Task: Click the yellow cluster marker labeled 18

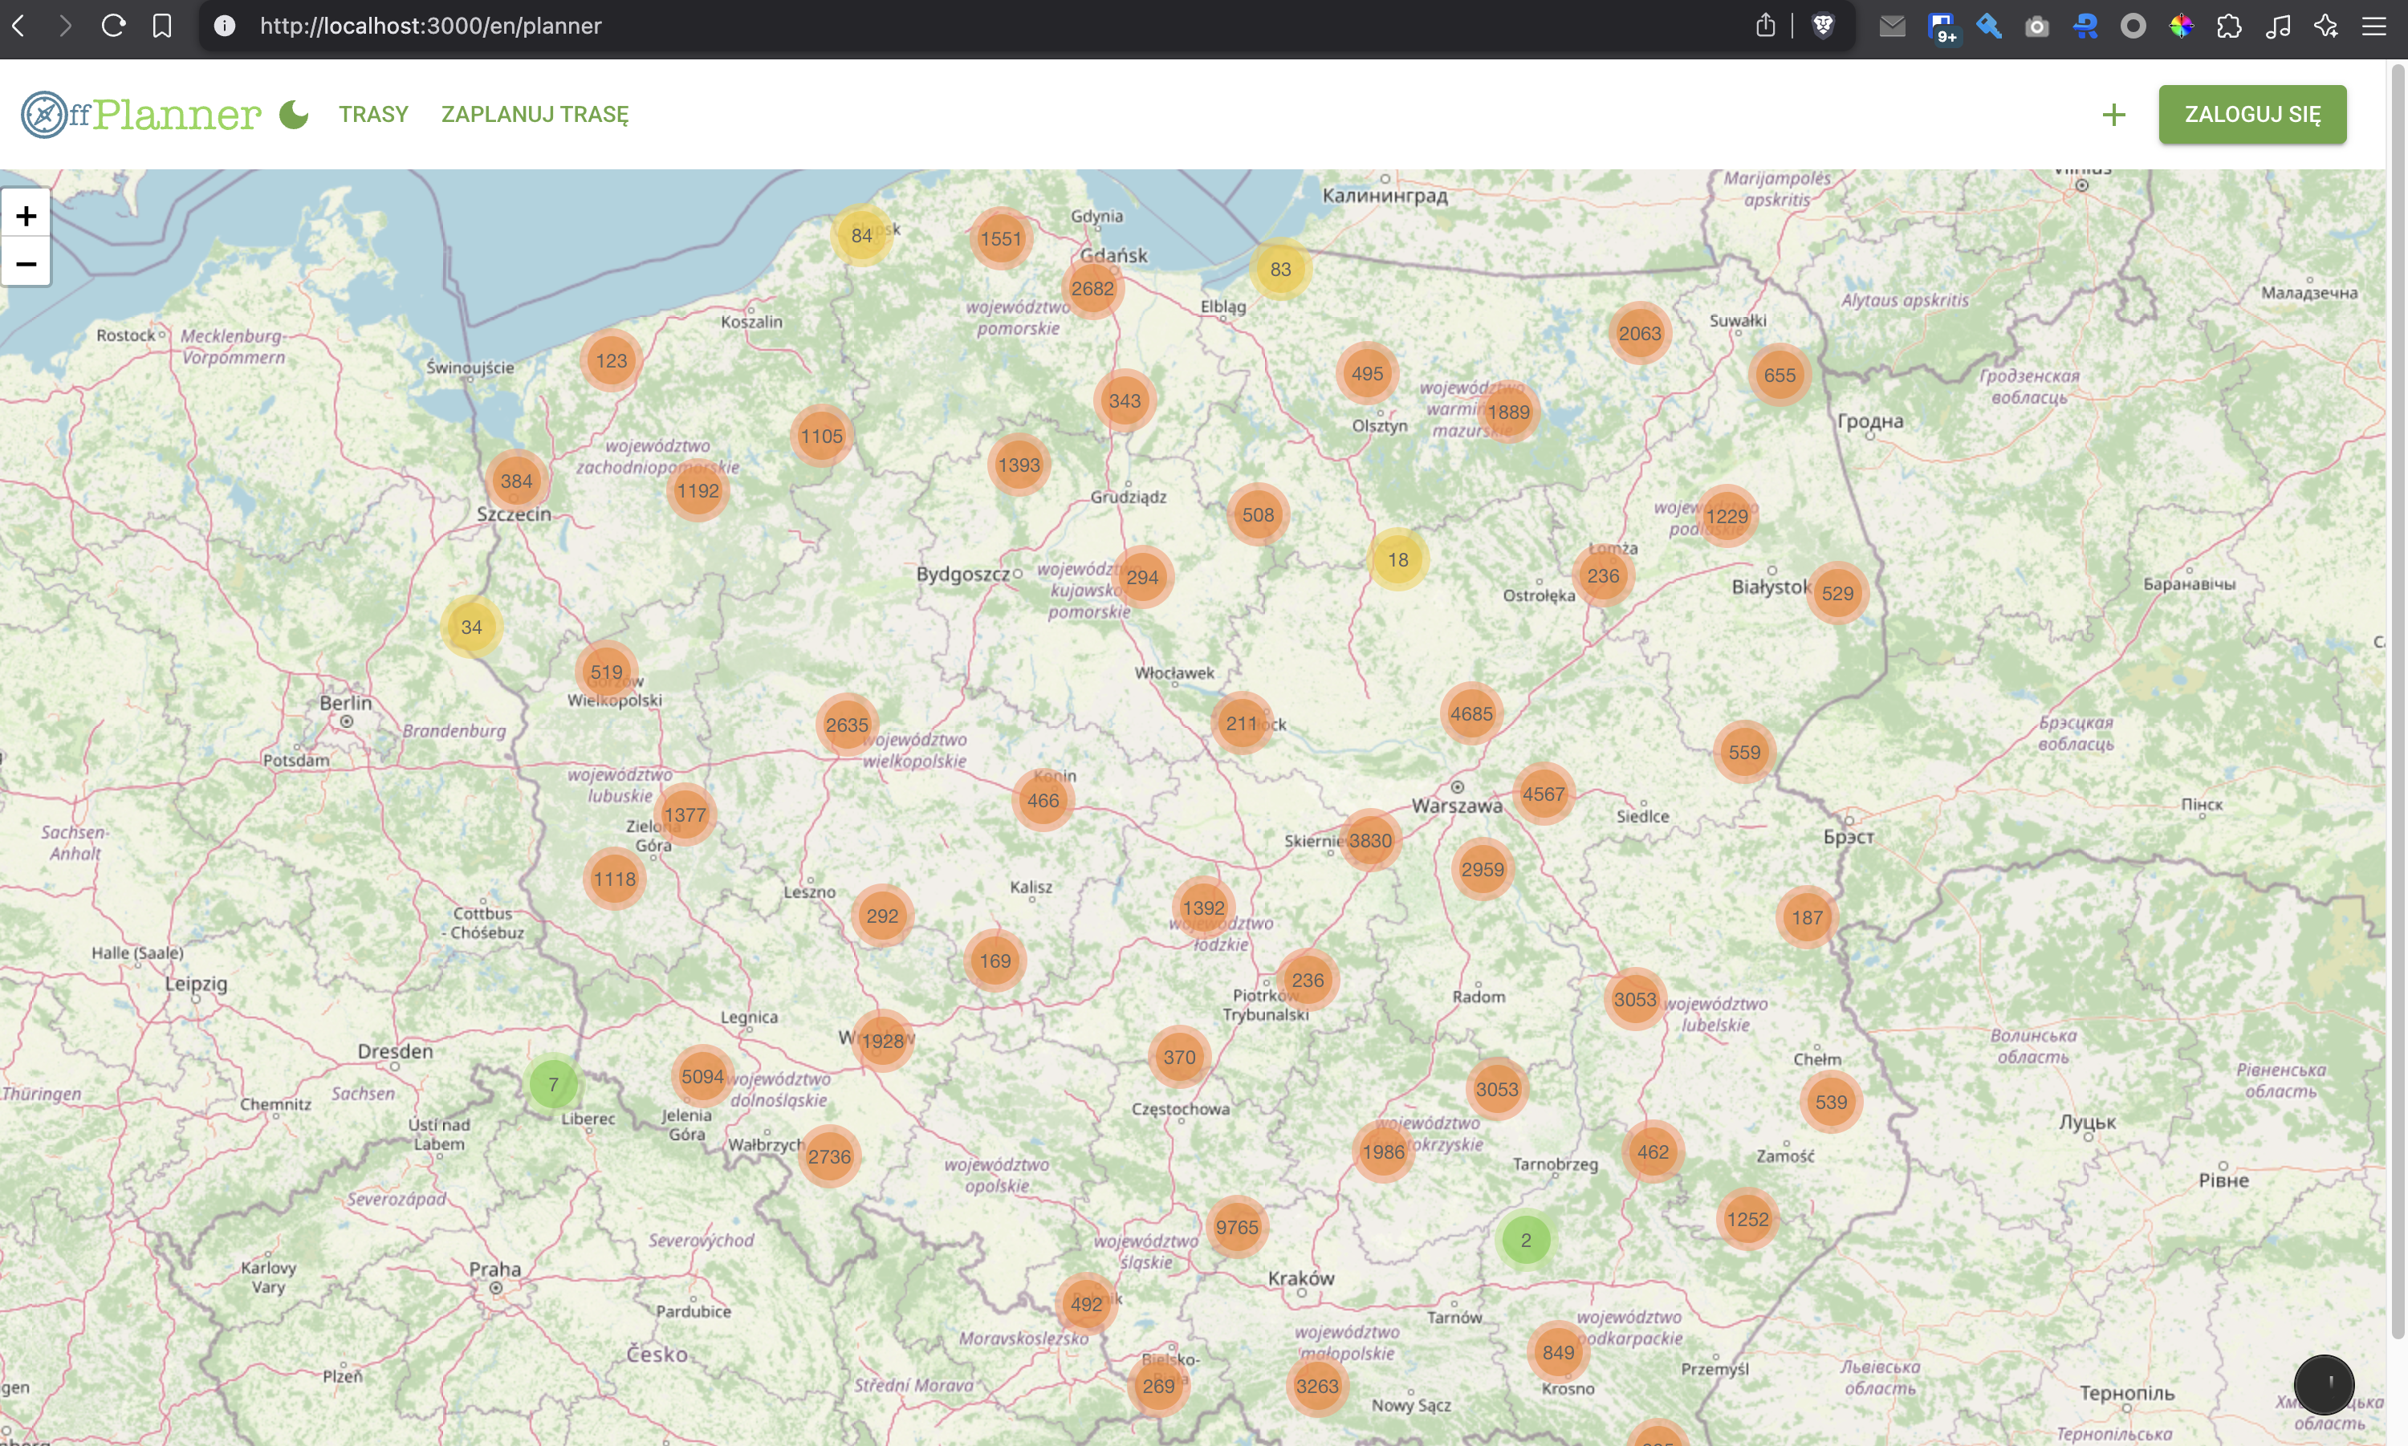Action: 1397,559
